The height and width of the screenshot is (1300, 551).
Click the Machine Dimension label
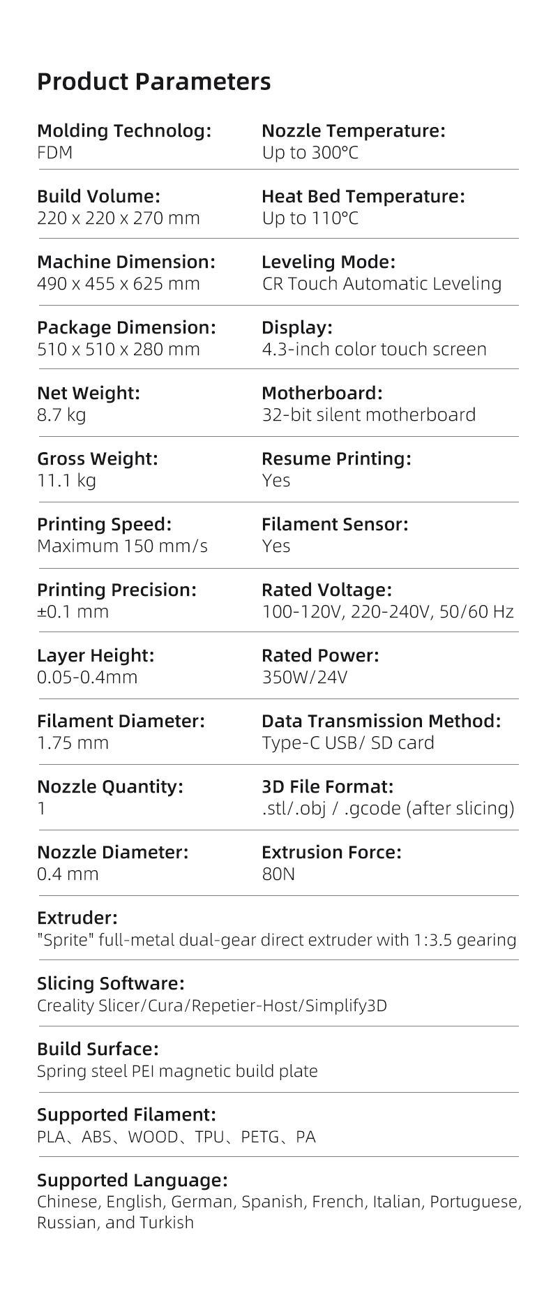[x=126, y=262]
